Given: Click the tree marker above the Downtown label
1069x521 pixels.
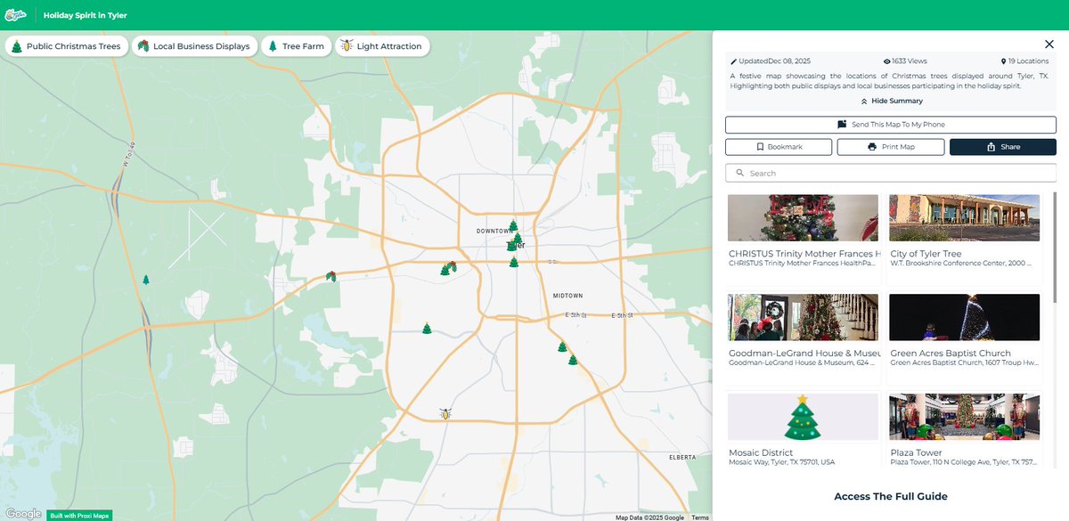Looking at the screenshot, I should point(513,226).
